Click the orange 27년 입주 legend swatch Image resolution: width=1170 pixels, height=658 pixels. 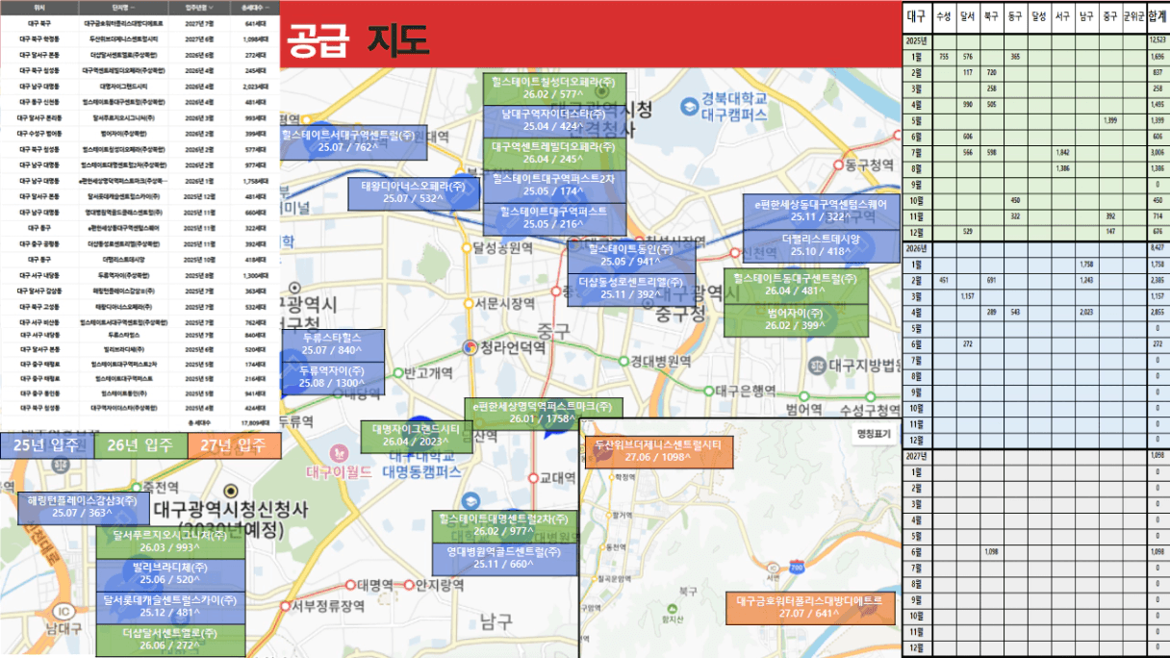tap(235, 445)
